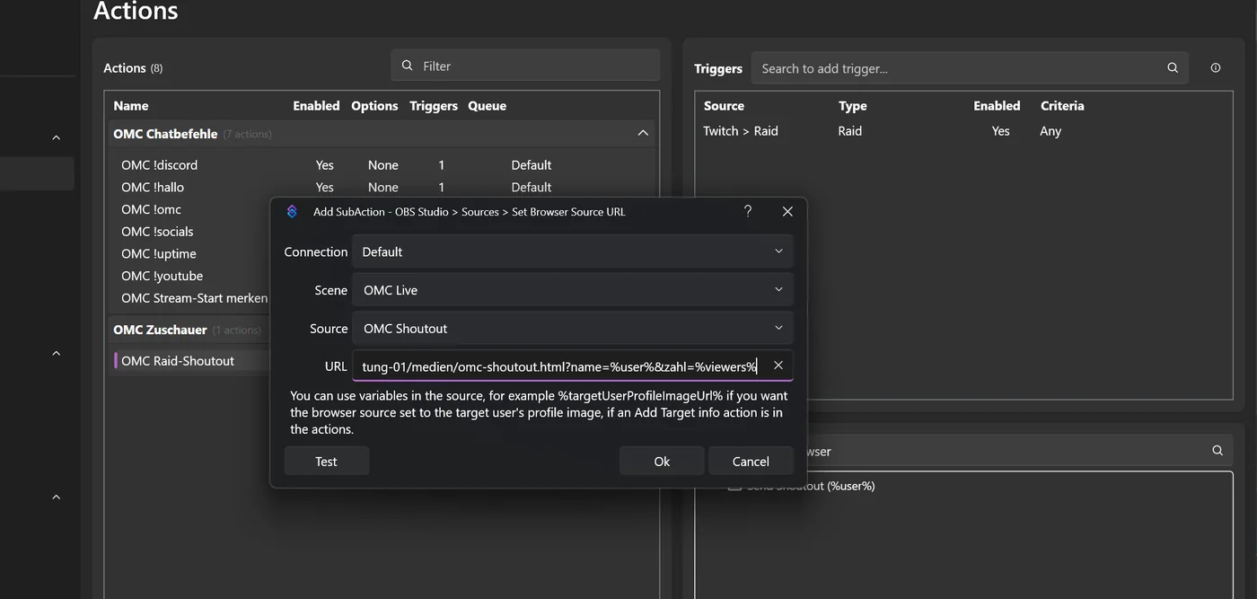1257x599 pixels.
Task: Click Default queue in OMC !discord row
Action: (532, 165)
